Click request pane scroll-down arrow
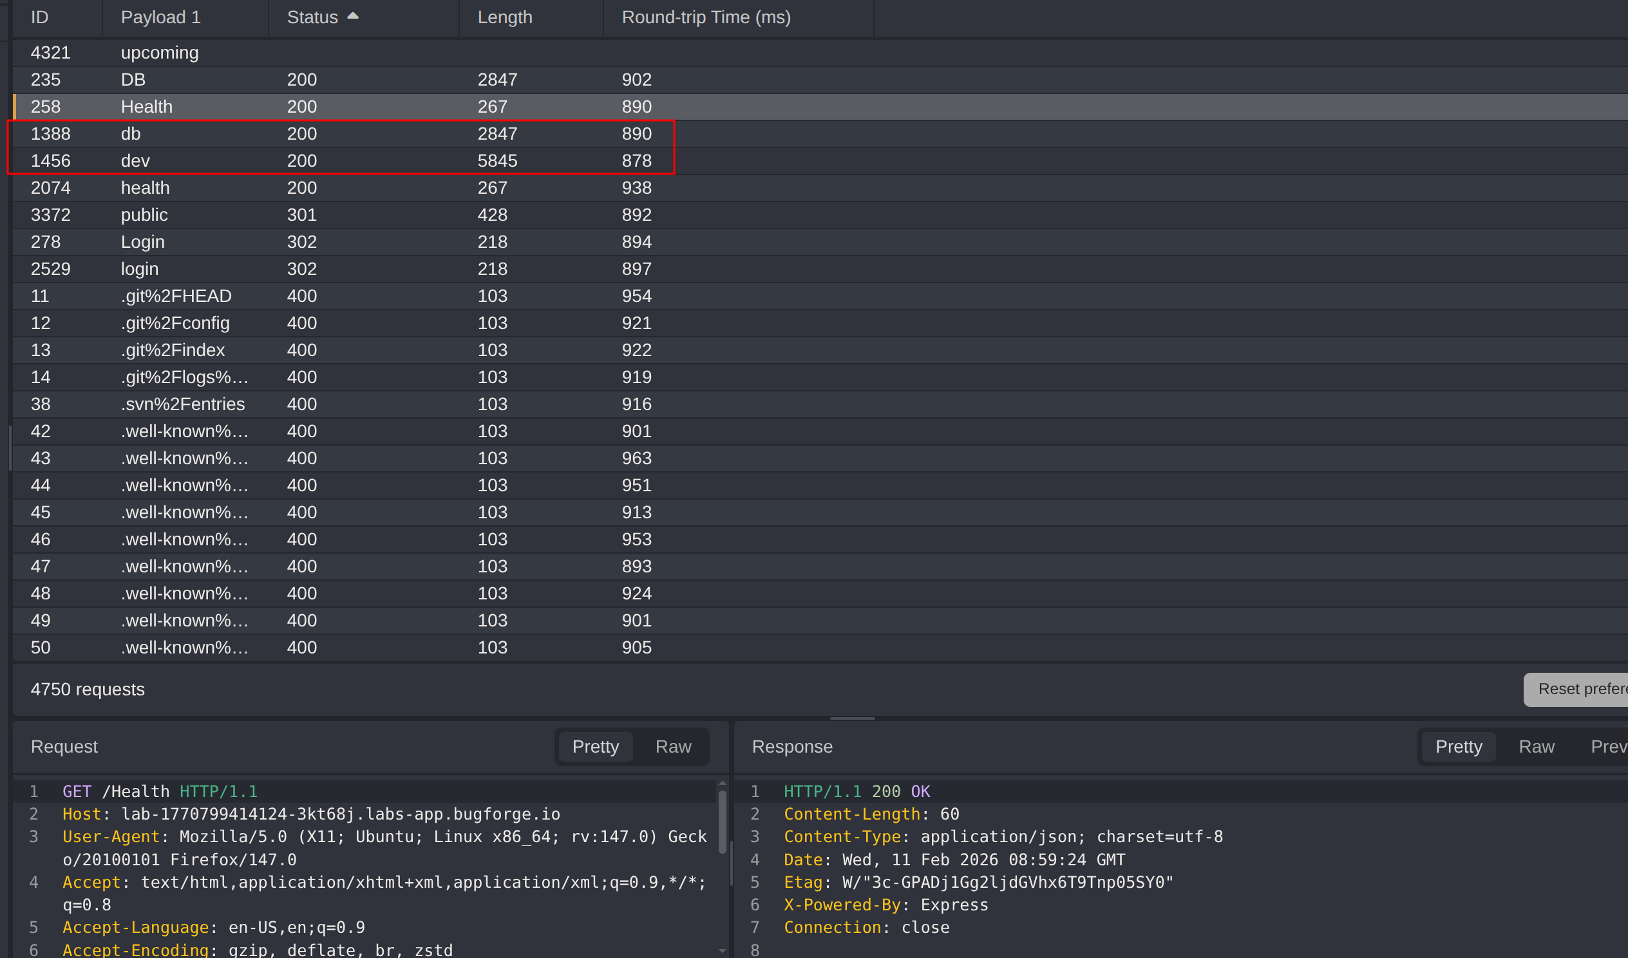Image resolution: width=1628 pixels, height=958 pixels. (x=723, y=950)
